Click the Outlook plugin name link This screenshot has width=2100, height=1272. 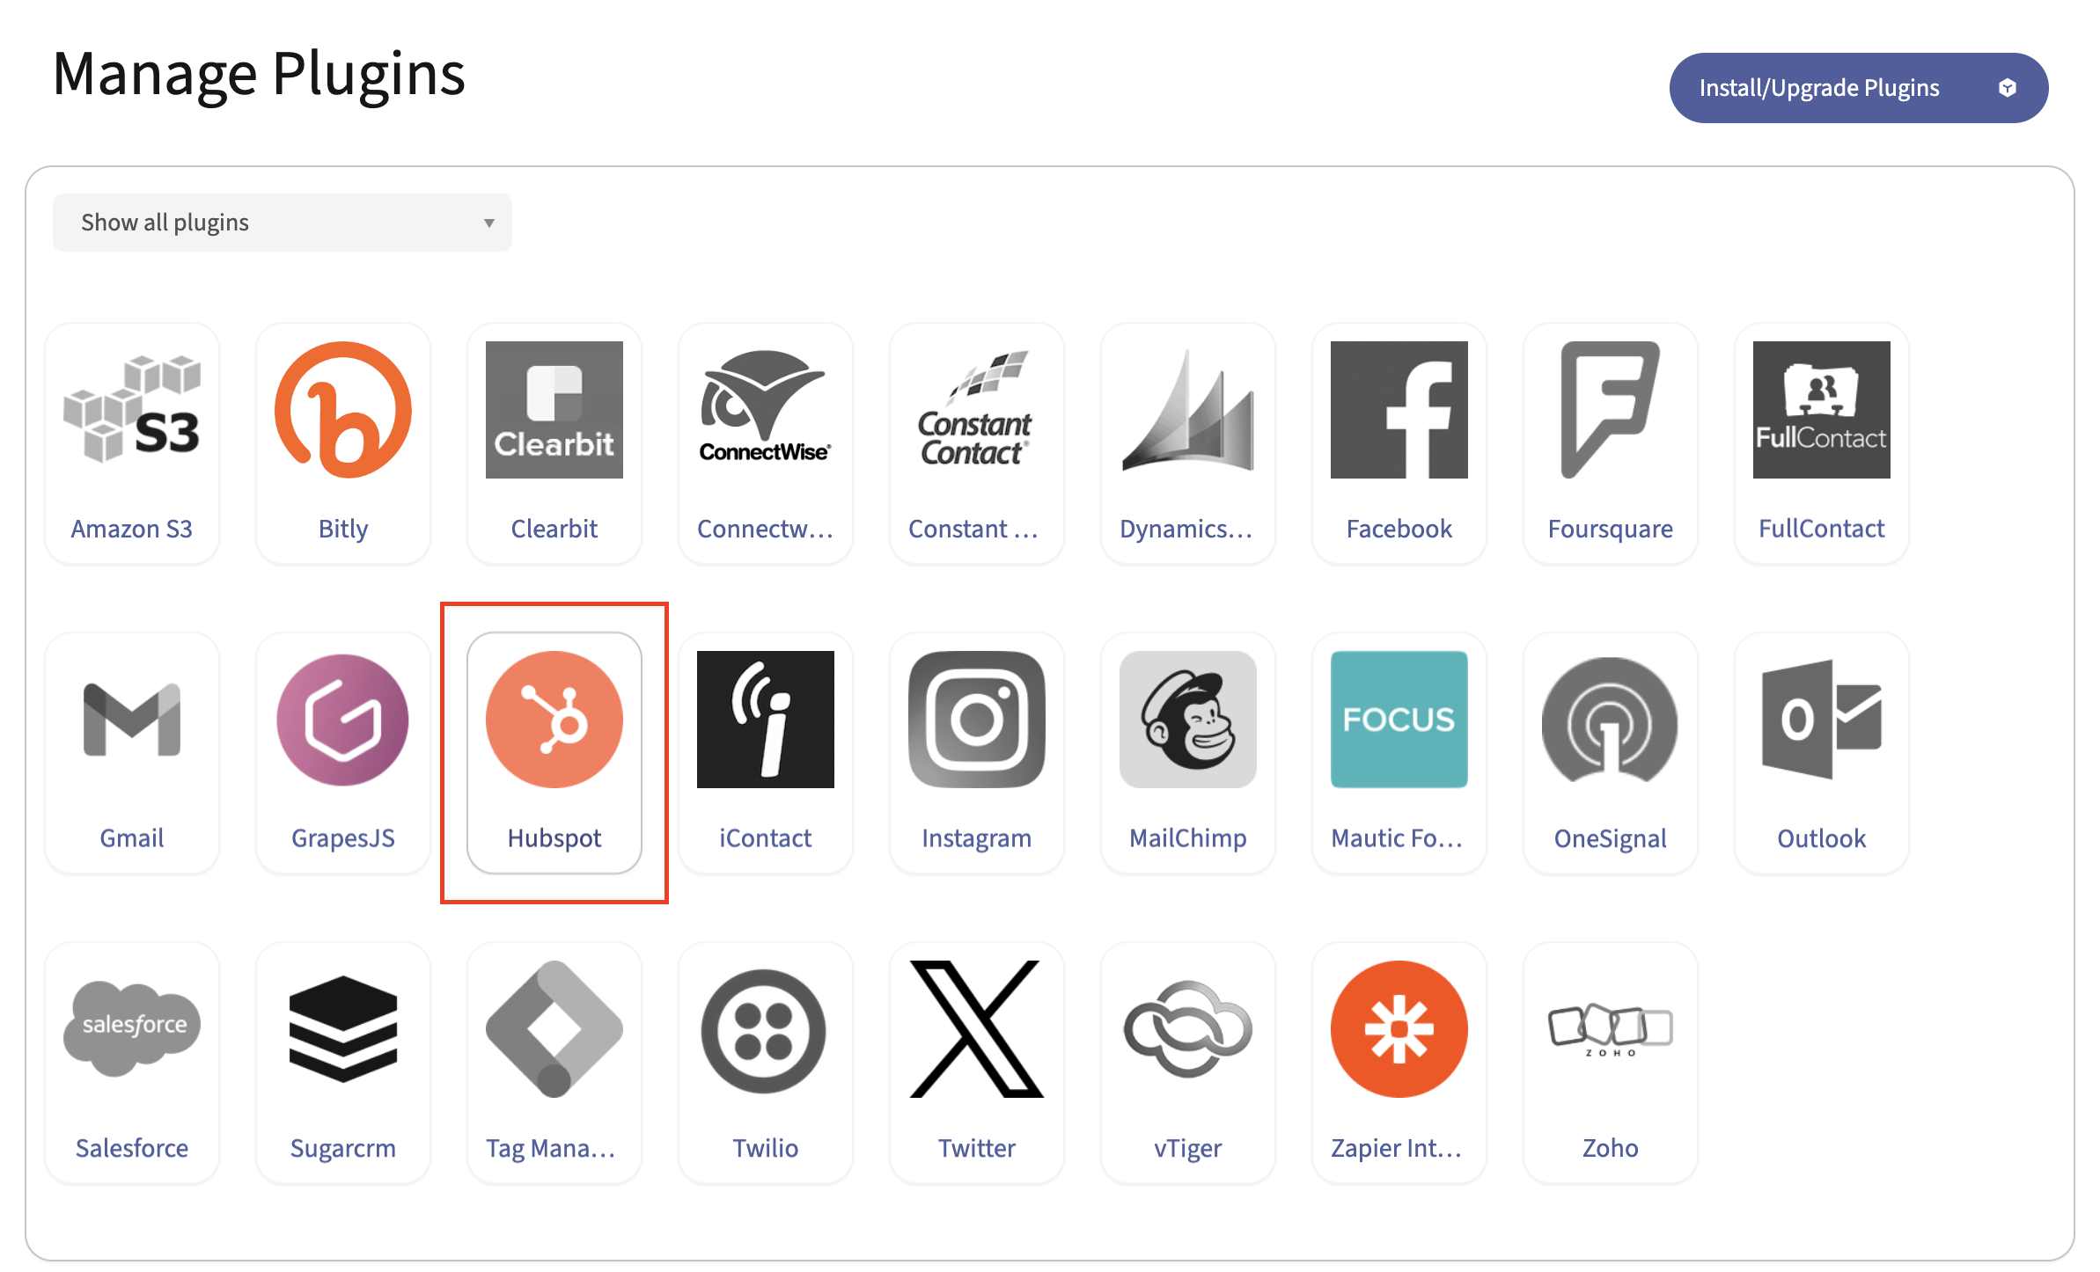click(1821, 838)
